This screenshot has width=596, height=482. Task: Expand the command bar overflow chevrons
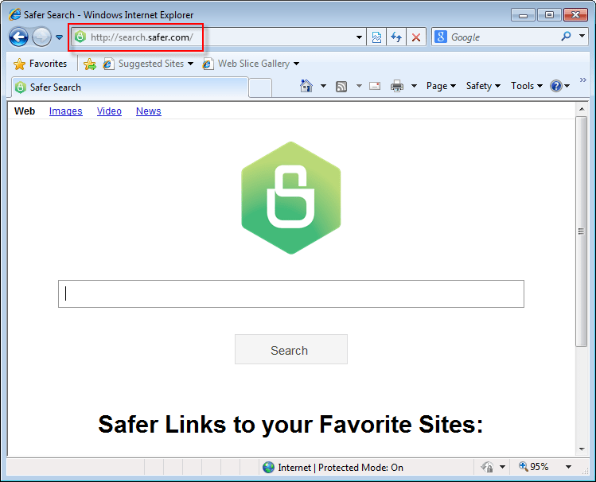pyautogui.click(x=583, y=80)
